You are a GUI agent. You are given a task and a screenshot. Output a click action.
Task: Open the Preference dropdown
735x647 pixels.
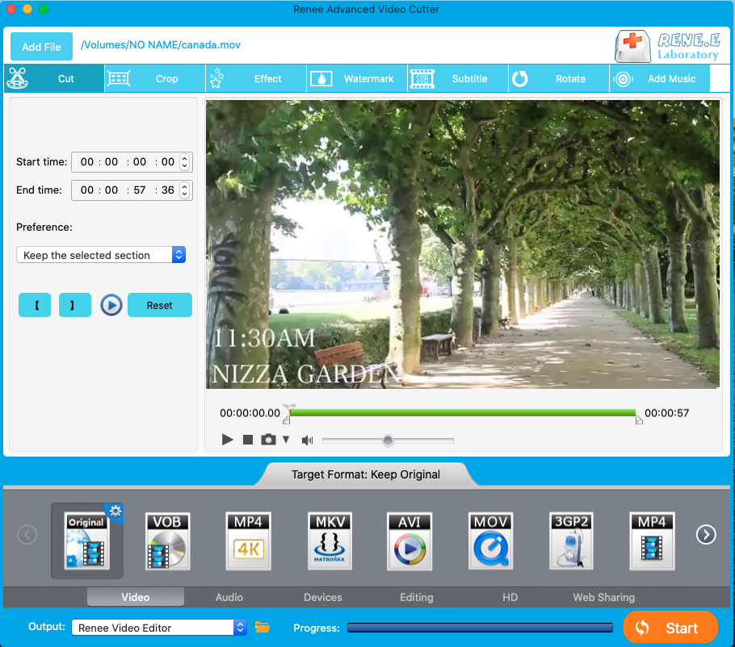[x=101, y=255]
